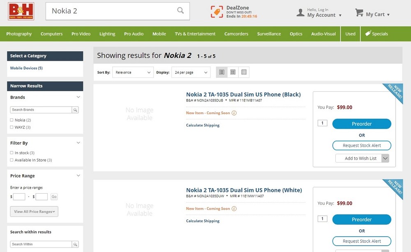This screenshot has width=411, height=252.
Task: Switch to small grid view icon
Action: pos(244,72)
